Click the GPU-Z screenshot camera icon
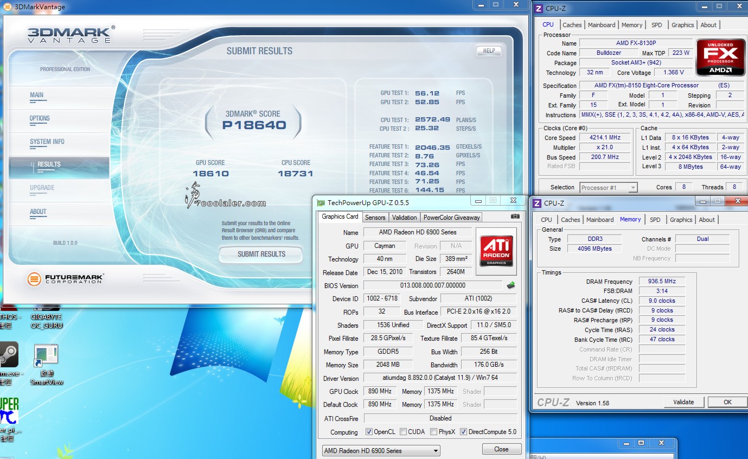 (515, 216)
